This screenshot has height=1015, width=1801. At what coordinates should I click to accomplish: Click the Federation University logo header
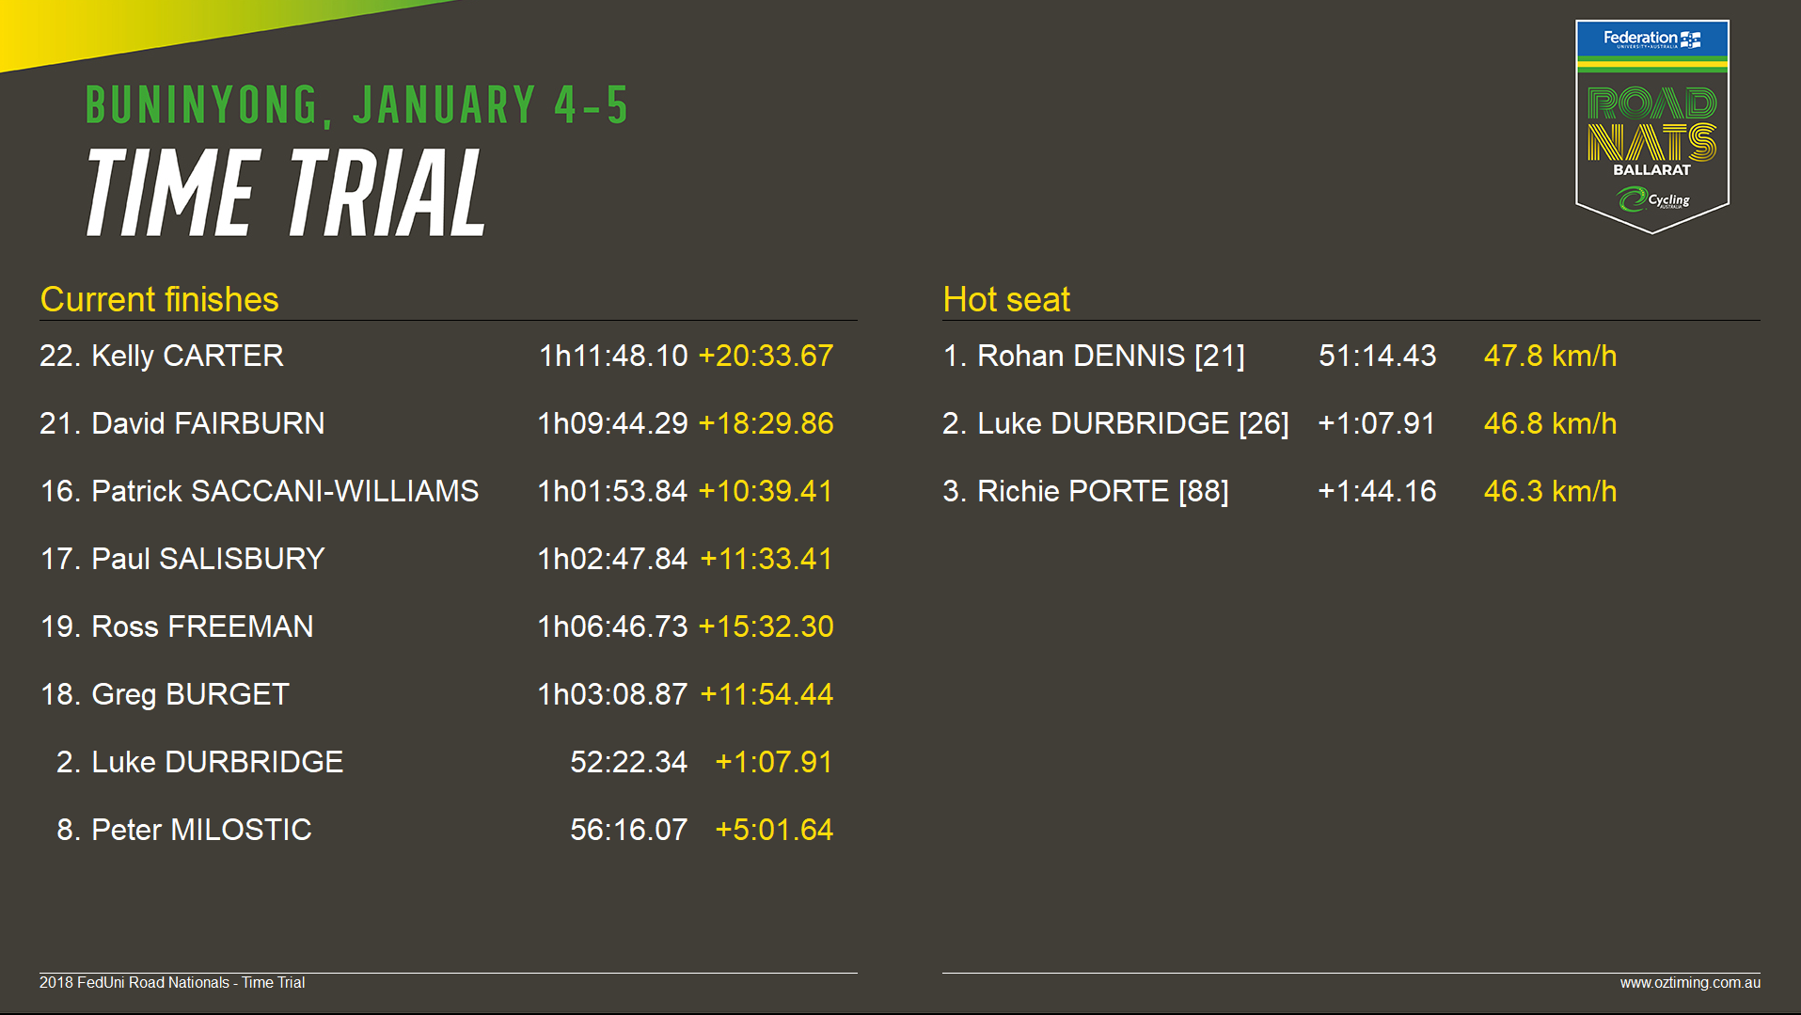(x=1652, y=39)
